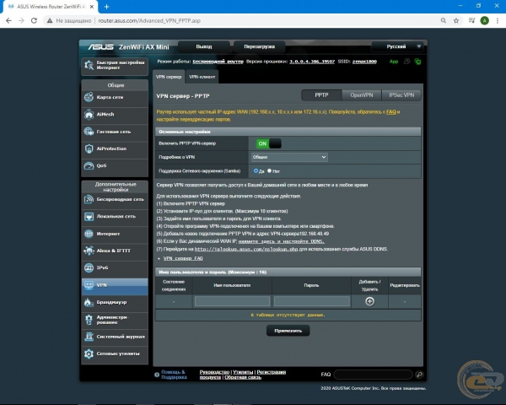
Task: Open the VPN details (Общие) dropdown
Action: pos(289,157)
